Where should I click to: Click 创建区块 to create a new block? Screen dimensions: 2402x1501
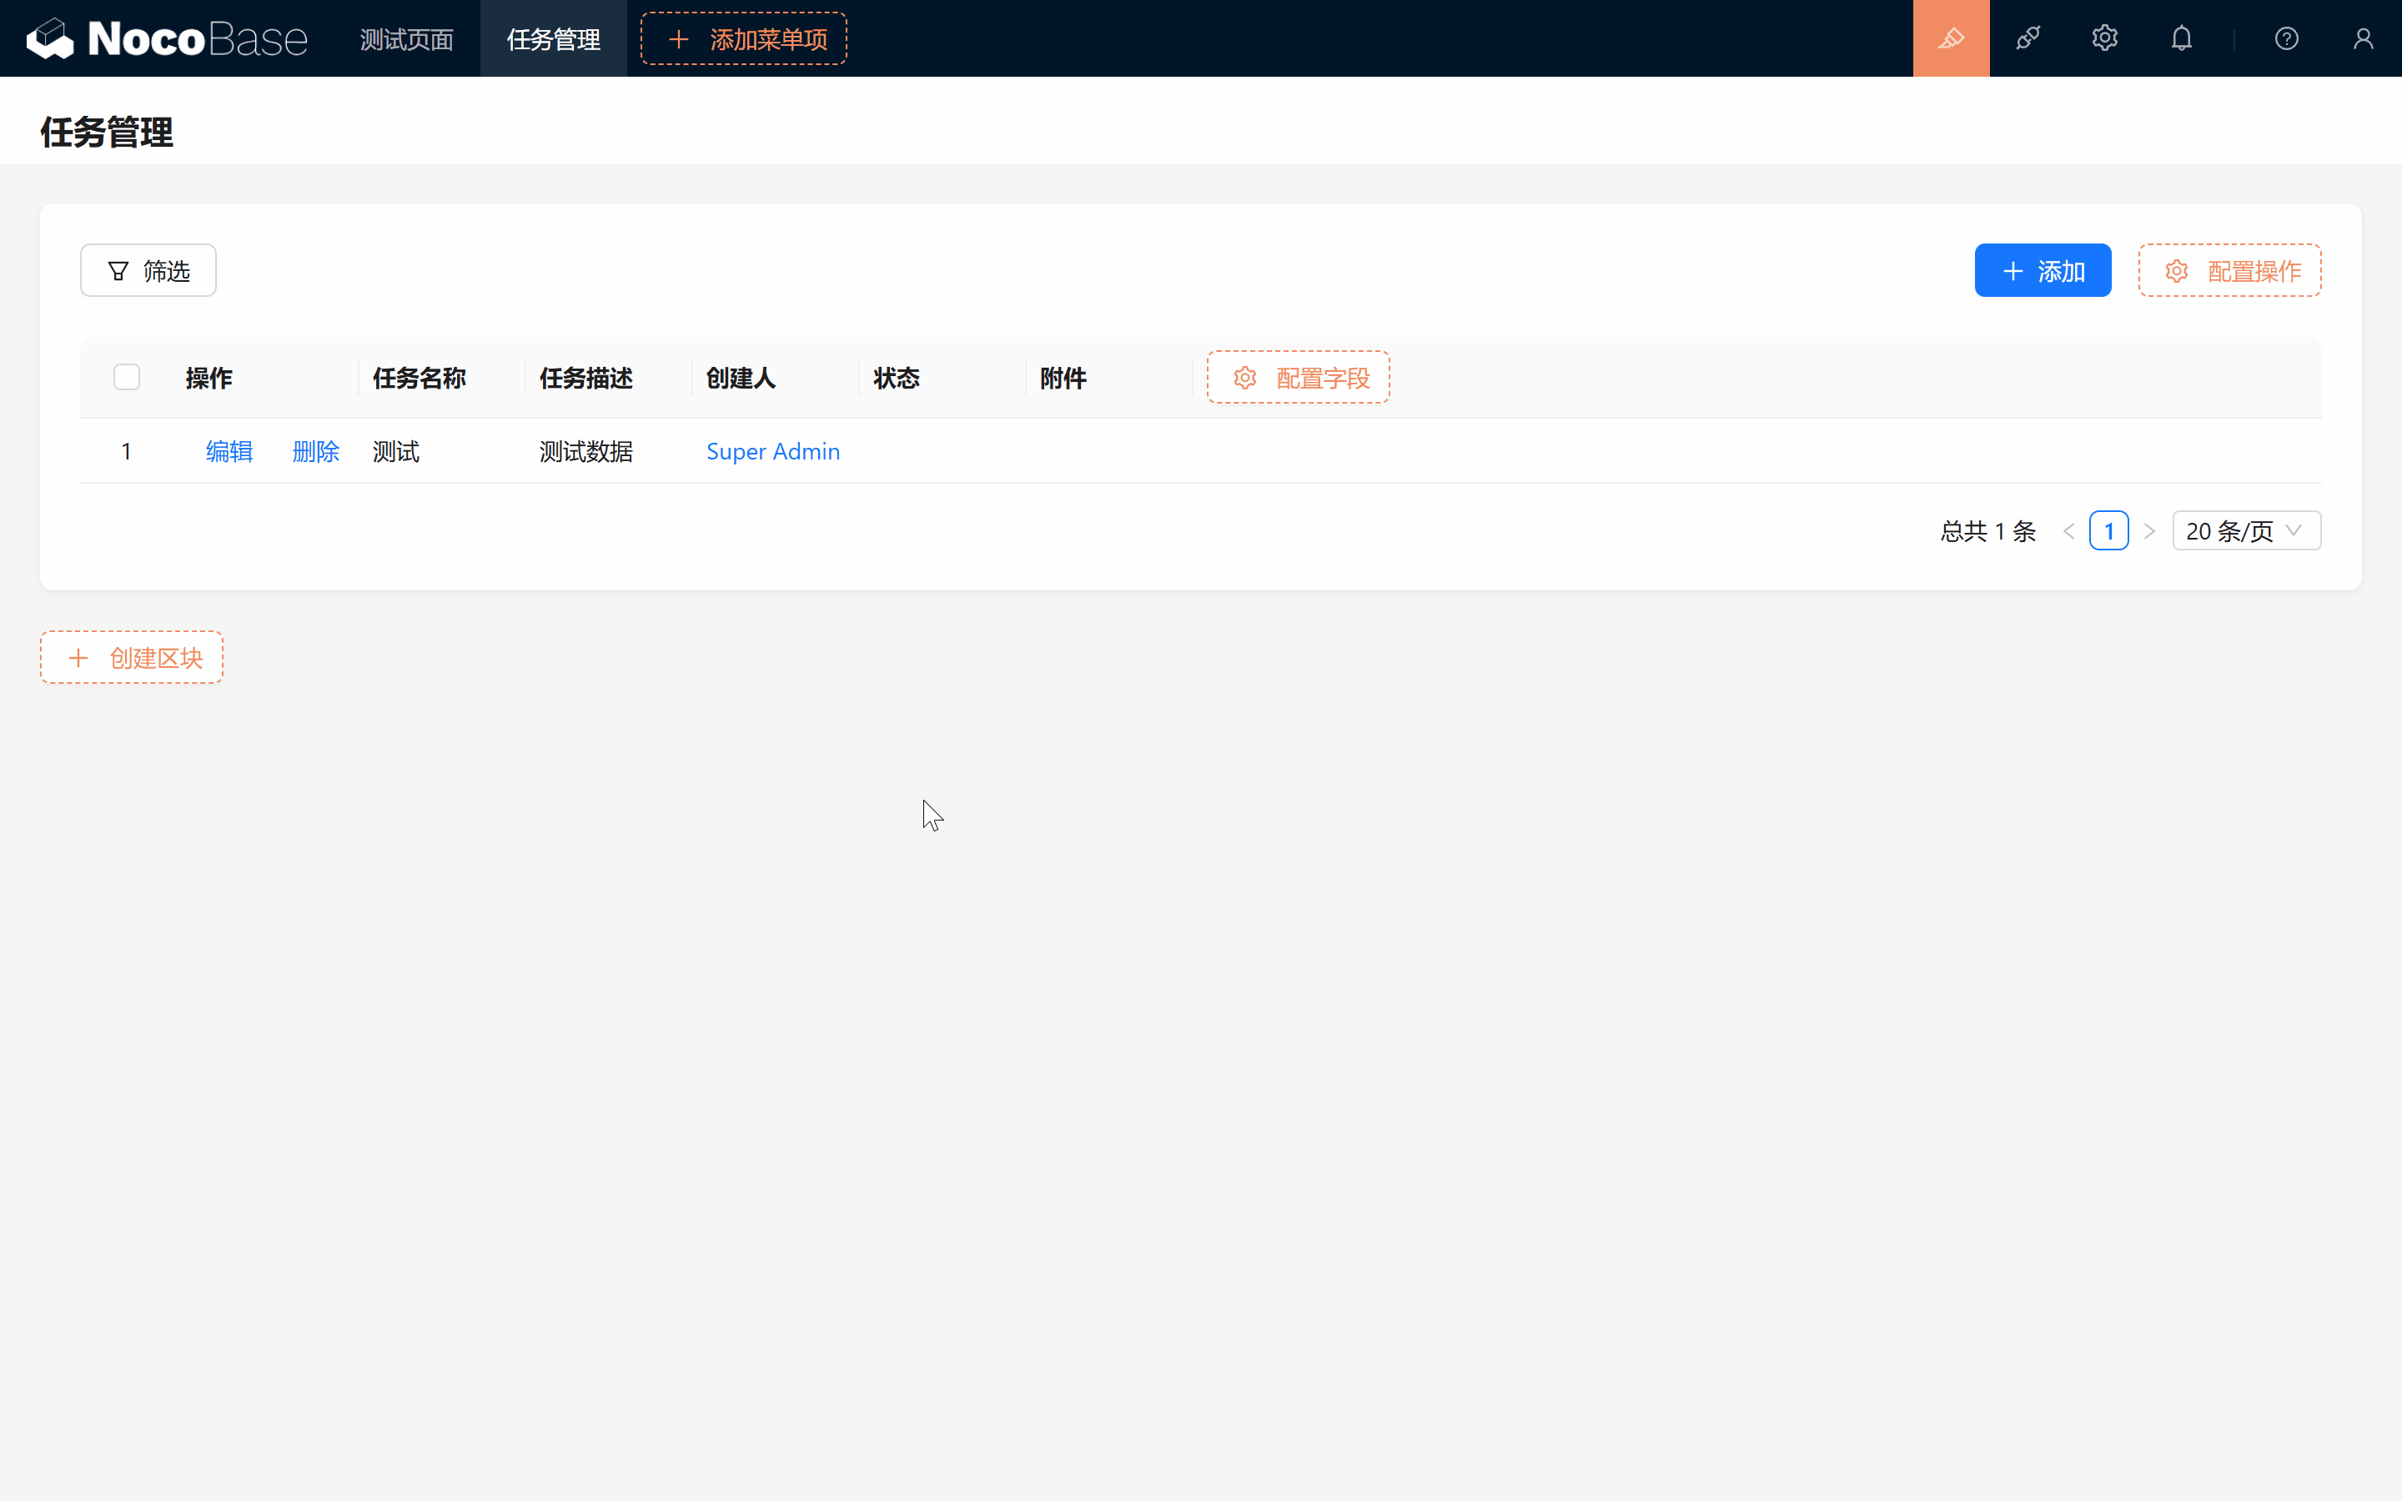(133, 657)
